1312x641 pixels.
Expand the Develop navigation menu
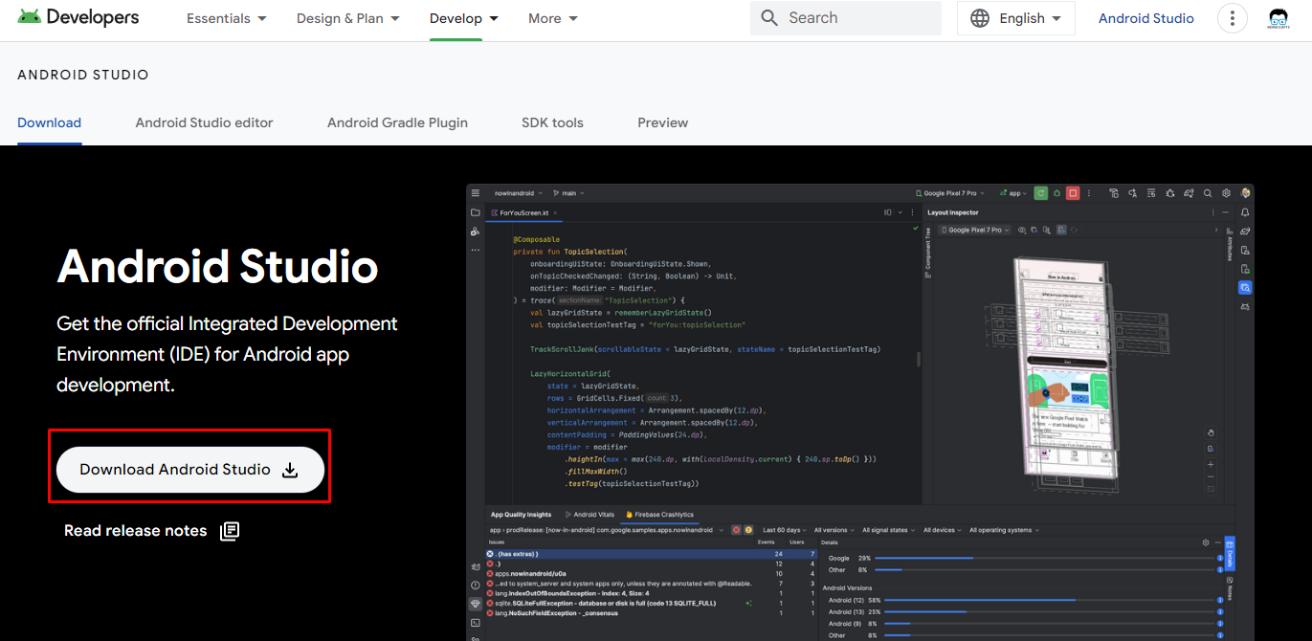click(x=464, y=18)
